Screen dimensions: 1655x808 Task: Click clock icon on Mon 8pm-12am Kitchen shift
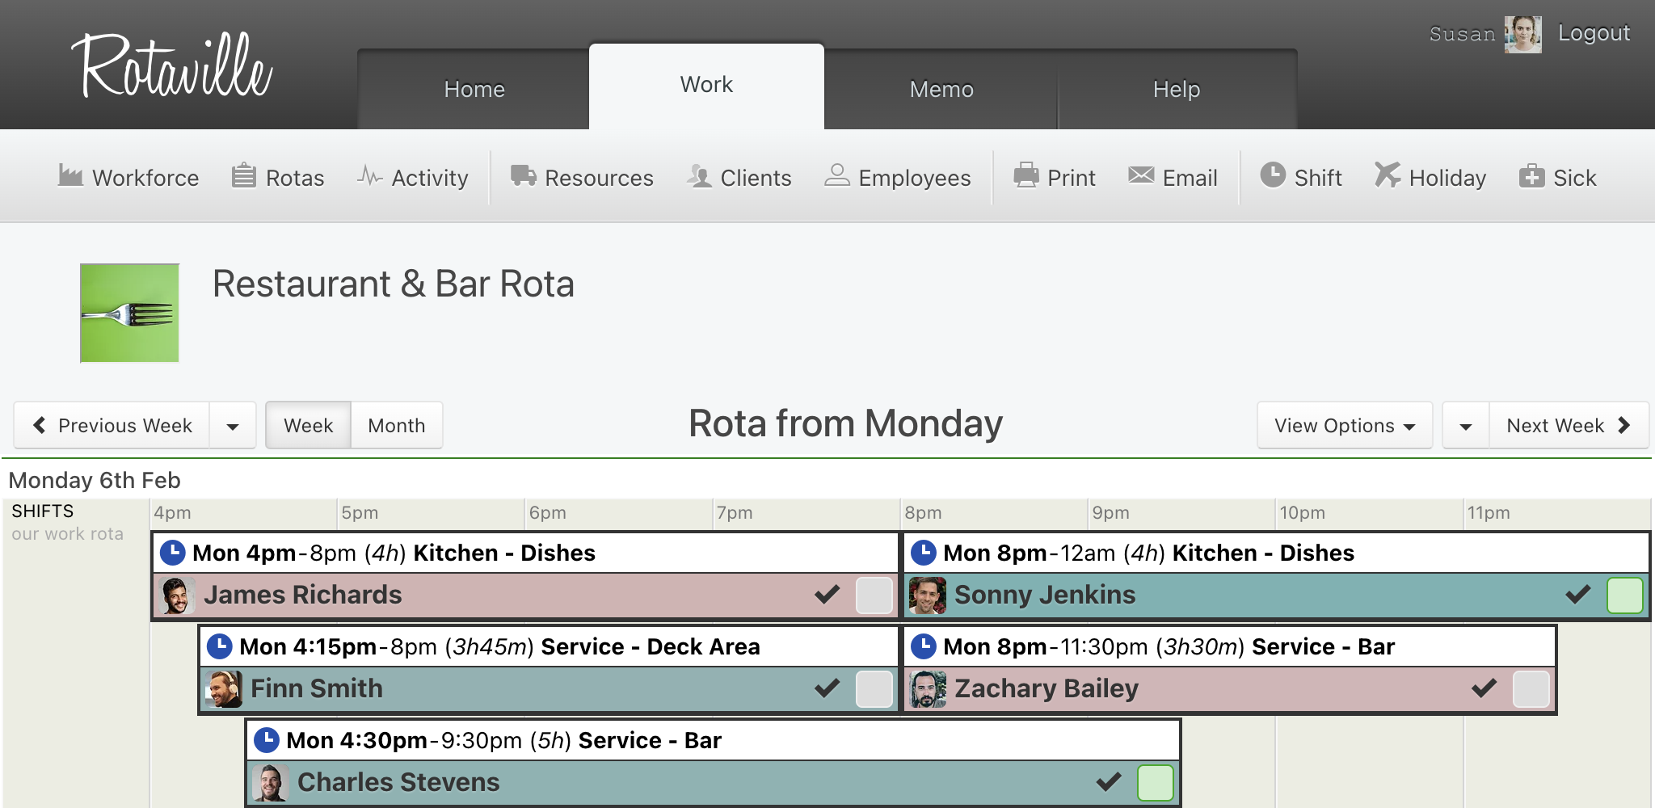(x=923, y=553)
